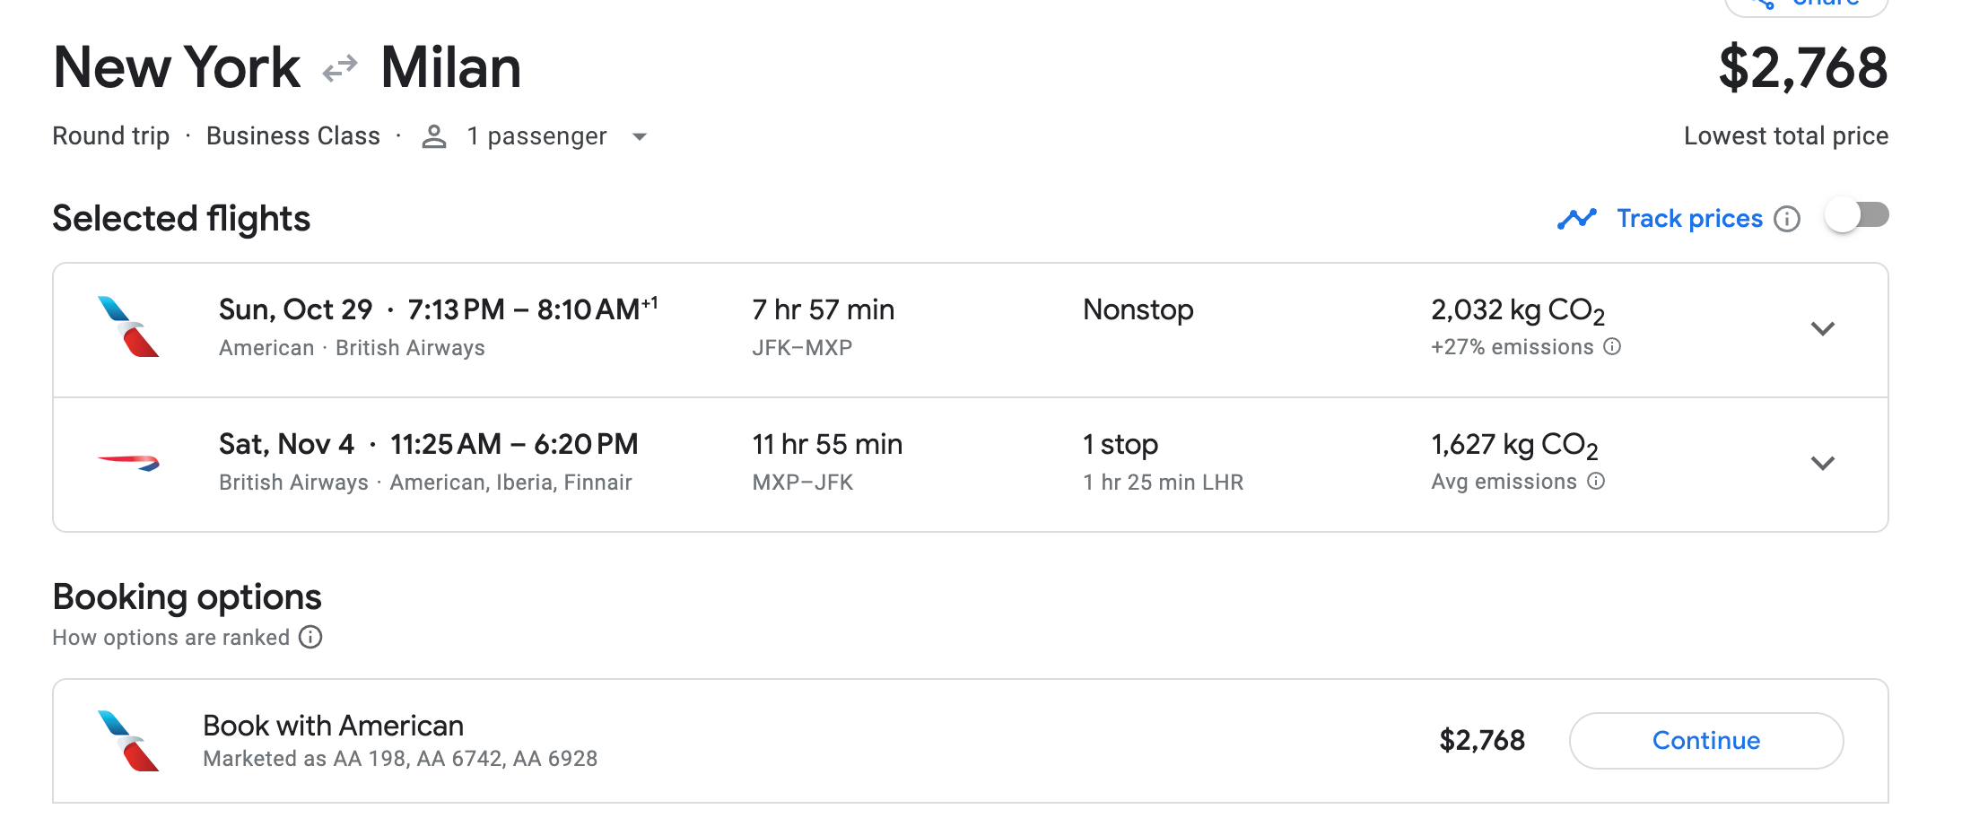Image resolution: width=1988 pixels, height=818 pixels.
Task: Click the passenger person icon
Action: pyautogui.click(x=434, y=136)
